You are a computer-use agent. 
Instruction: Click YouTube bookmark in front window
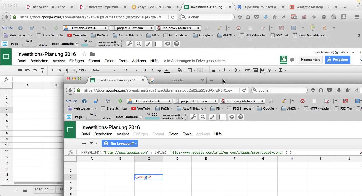click(141, 108)
